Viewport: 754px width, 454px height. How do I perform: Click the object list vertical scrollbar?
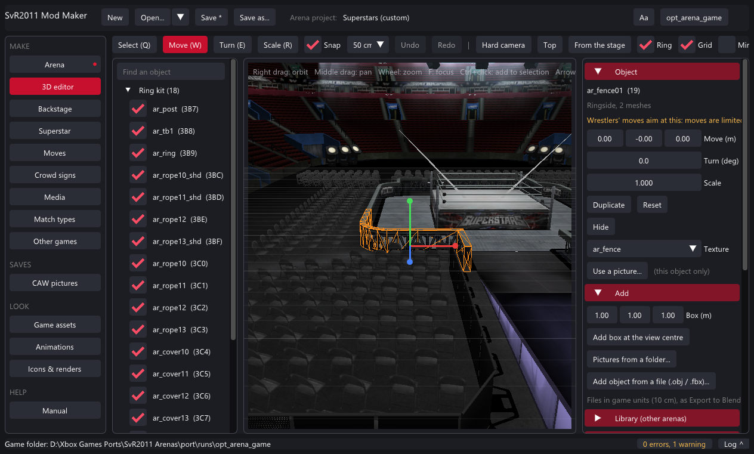[233, 200]
